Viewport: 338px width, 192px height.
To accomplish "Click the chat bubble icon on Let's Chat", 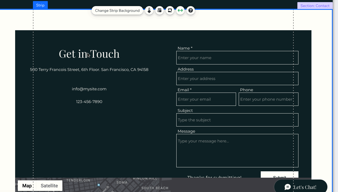I will click(x=288, y=187).
